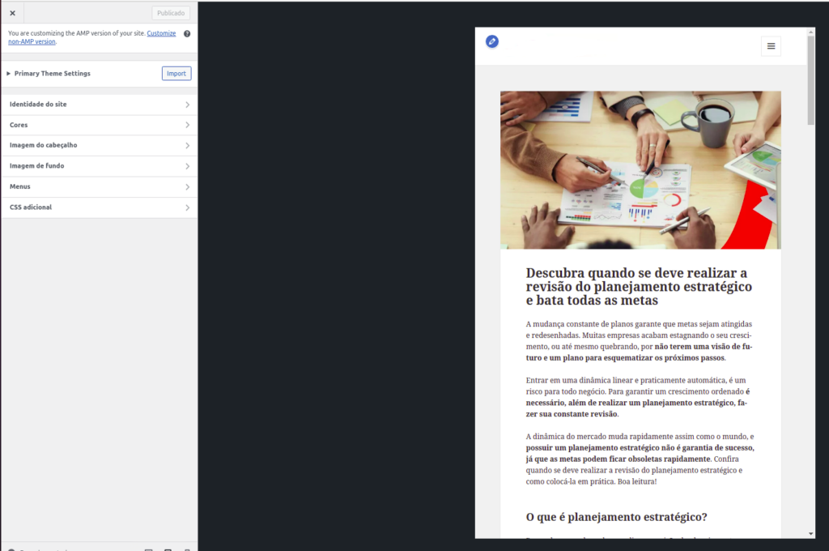Open the Menus section

[100, 187]
